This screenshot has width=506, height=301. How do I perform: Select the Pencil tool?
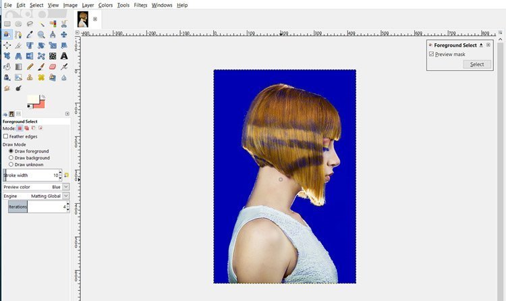point(30,67)
